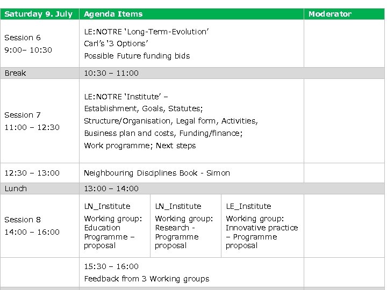Click the 'Business plan and costs' line
Viewport: 387px width, 290px height.
[163, 133]
